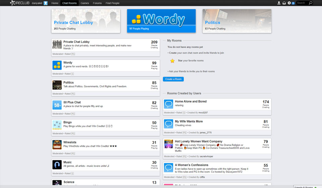Go to Find People in navigation

[112, 3]
